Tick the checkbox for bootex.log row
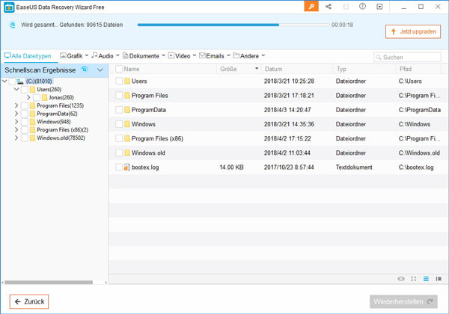449x314 pixels. [119, 167]
